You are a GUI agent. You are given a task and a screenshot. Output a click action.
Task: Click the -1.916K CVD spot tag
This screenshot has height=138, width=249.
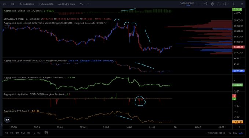coord(238,122)
